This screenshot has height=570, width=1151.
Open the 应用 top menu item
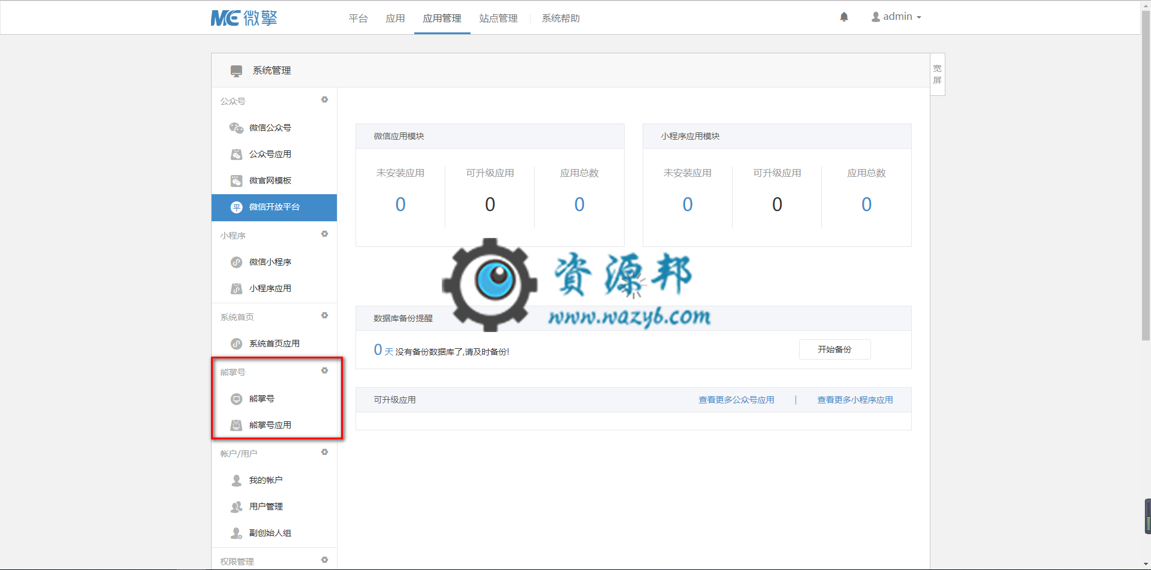[395, 18]
